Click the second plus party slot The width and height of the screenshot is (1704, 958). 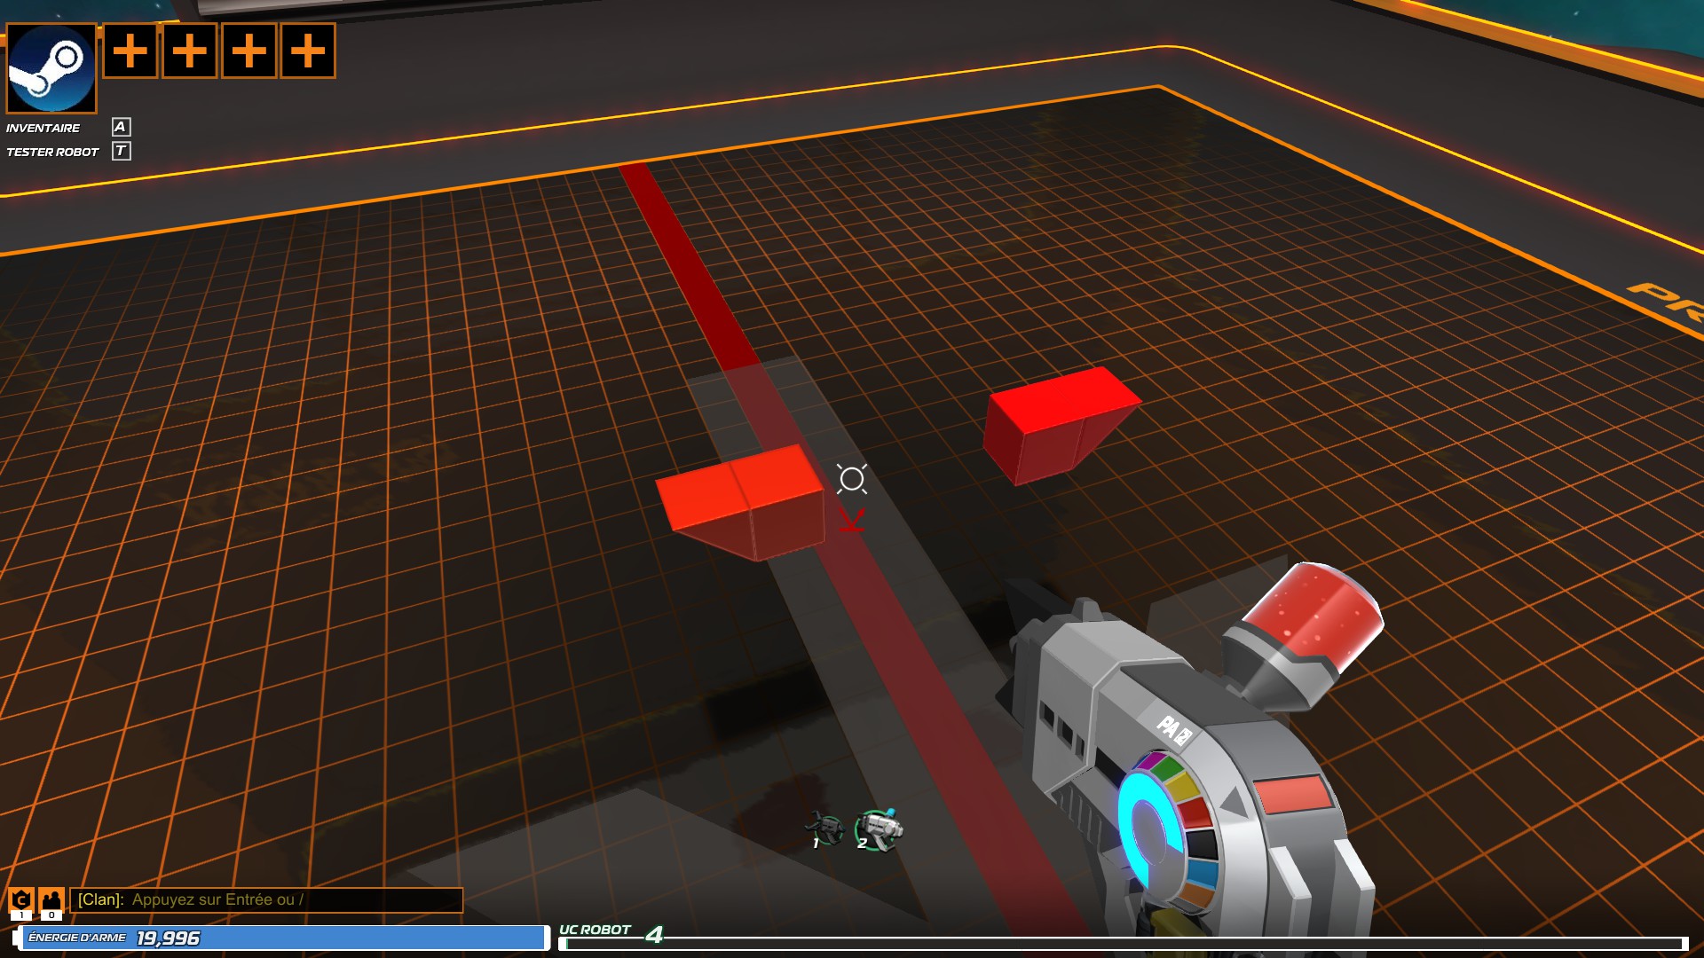189,51
